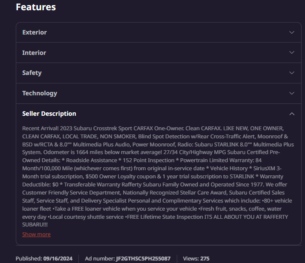Open the Interior features accordion row
305x263 pixels.
tap(158, 52)
